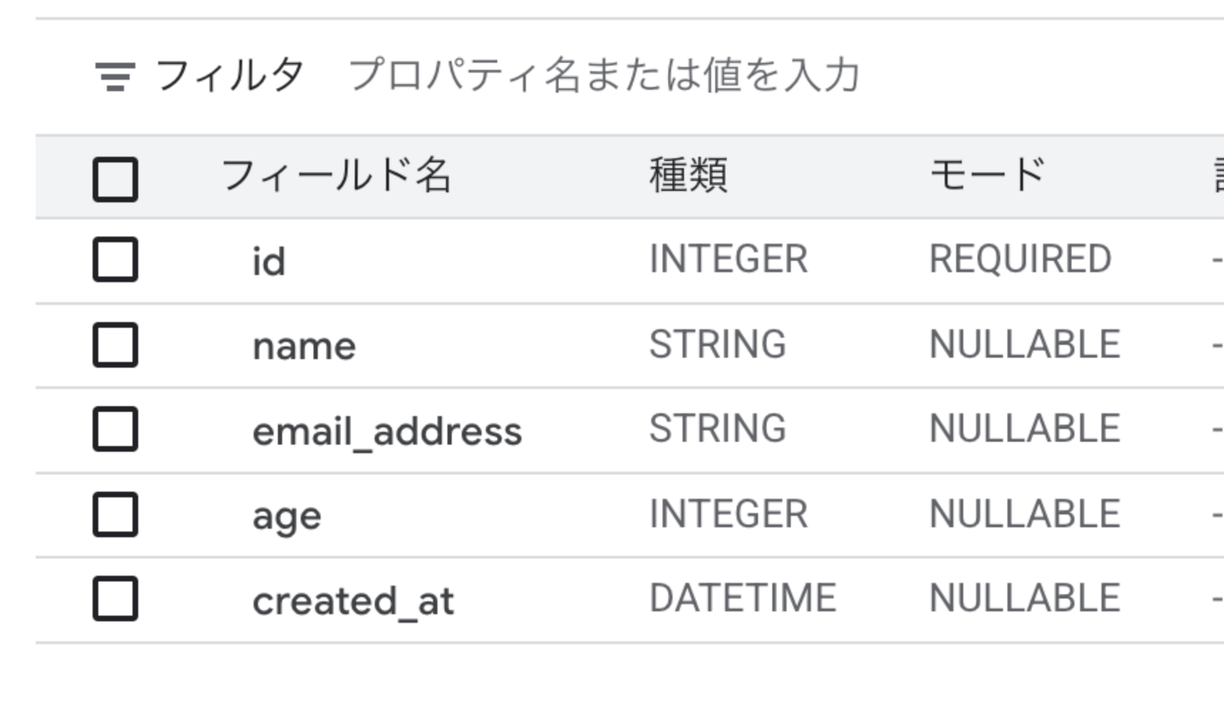This screenshot has height=704, width=1224.
Task: Click the フィールド名 column header
Action: point(336,175)
